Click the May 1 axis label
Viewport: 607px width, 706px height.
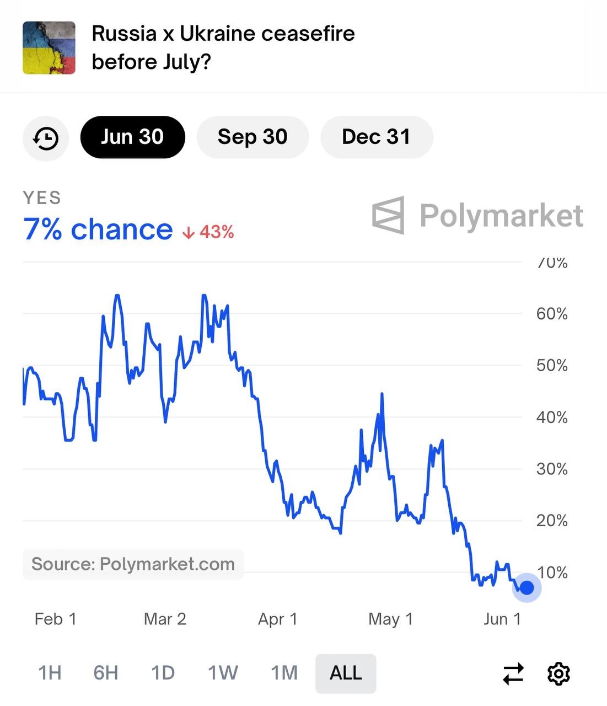coord(390,619)
